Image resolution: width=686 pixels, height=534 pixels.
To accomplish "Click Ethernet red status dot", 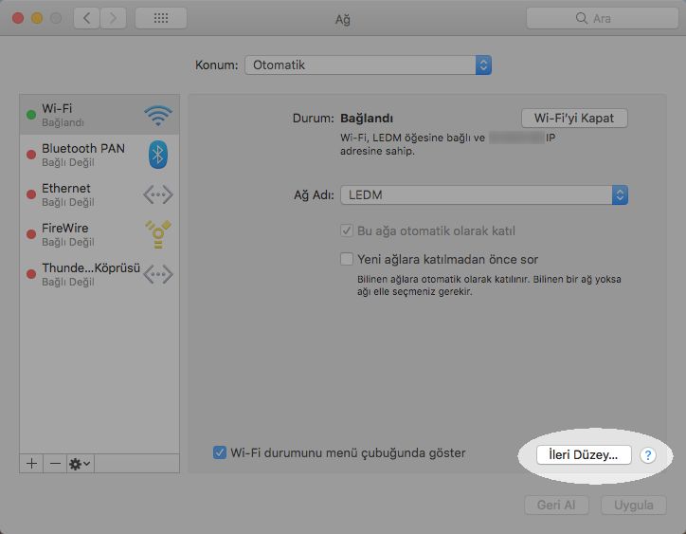I will tap(31, 194).
